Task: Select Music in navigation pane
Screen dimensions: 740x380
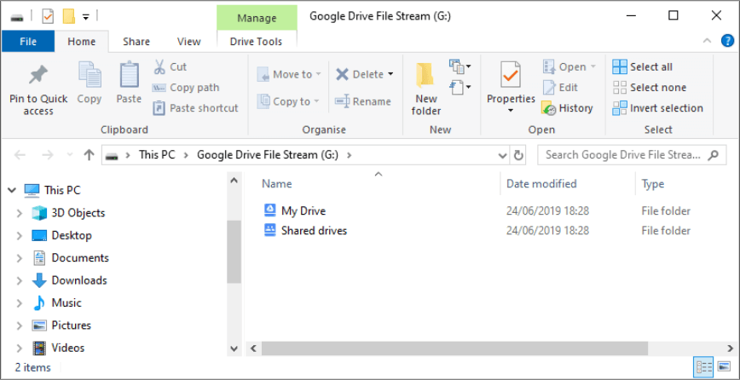Action: [56, 302]
